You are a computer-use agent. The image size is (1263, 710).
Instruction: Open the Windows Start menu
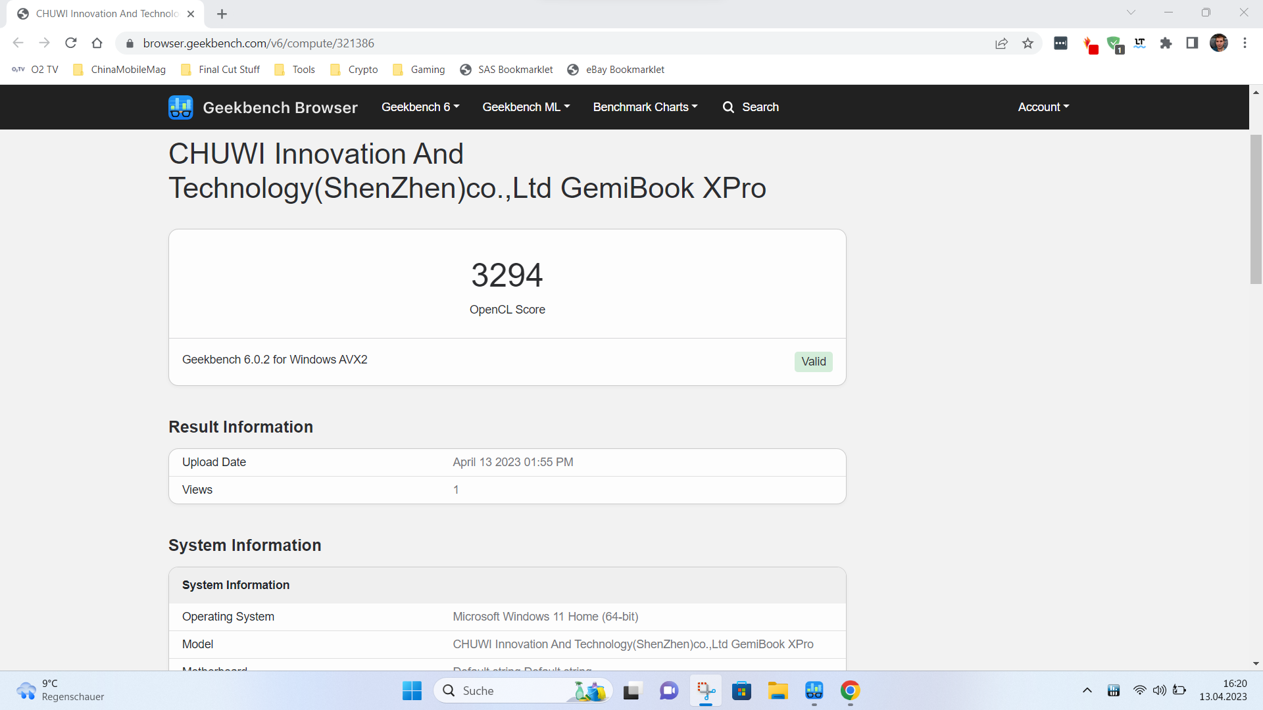412,691
